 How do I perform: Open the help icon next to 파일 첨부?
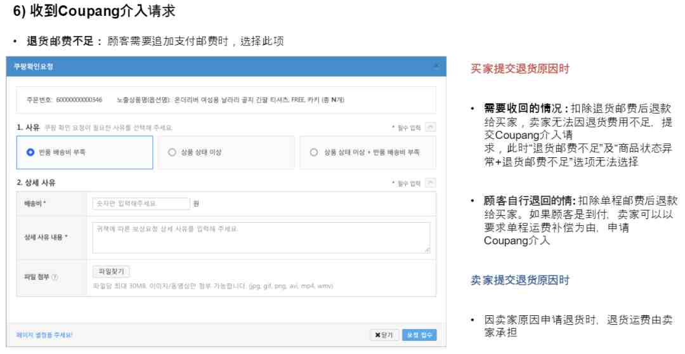55,277
